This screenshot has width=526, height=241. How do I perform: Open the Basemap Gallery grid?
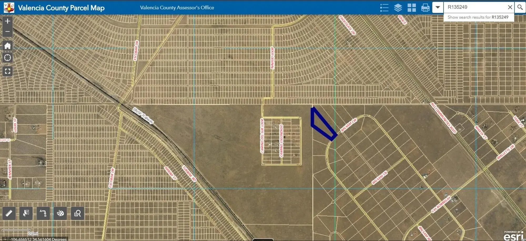point(412,8)
